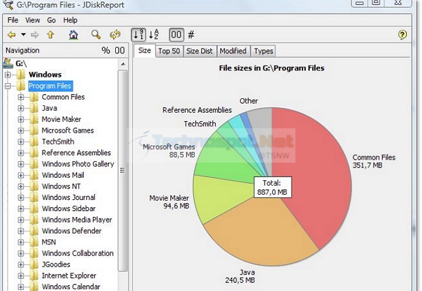422x291 pixels.
Task: Select the Java folder in tree
Action: tap(49, 108)
